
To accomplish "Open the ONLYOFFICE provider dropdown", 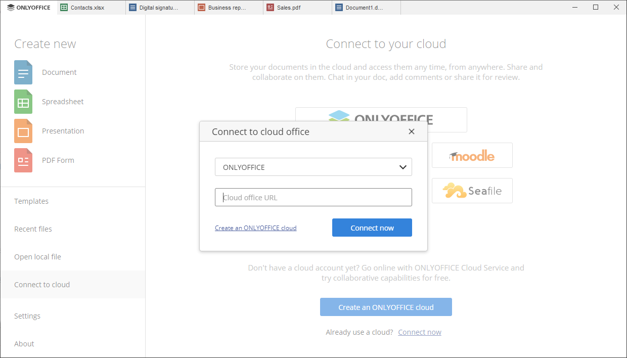I will (x=313, y=167).
